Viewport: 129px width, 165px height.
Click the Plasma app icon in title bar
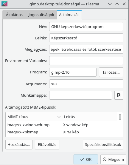pos(4,4)
